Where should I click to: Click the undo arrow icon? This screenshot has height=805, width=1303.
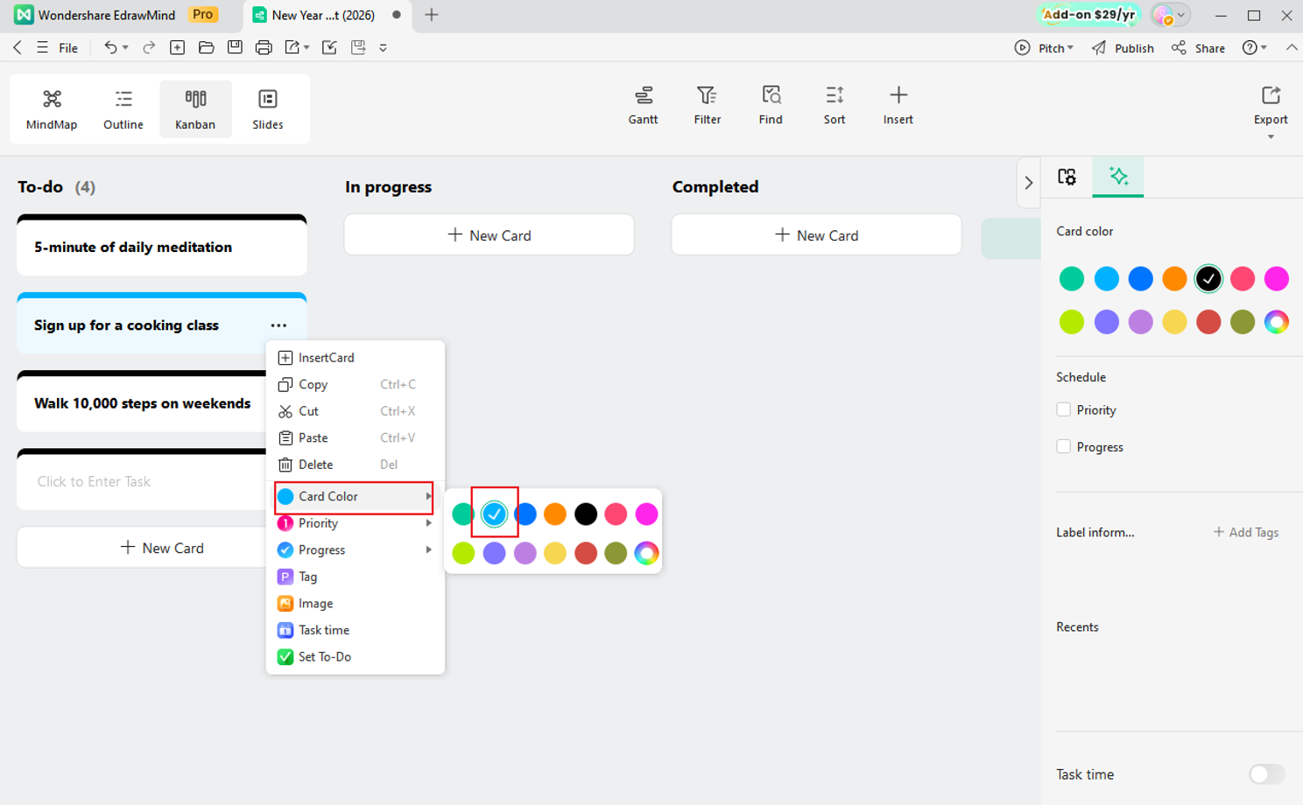click(110, 47)
